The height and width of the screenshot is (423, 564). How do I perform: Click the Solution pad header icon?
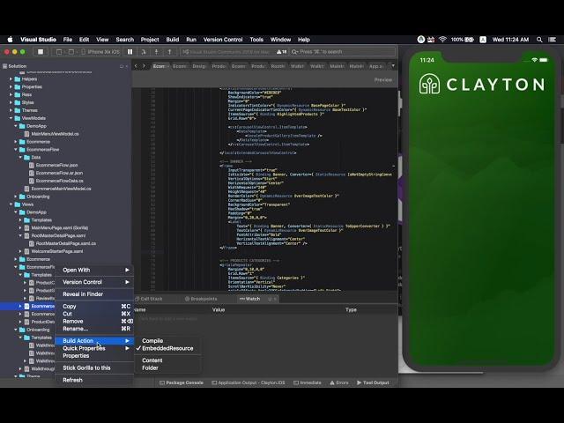4,66
